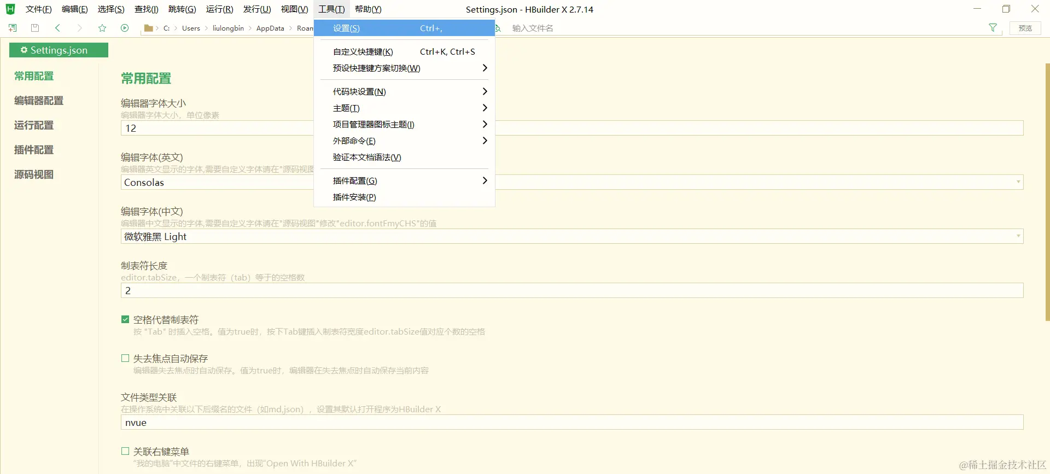The width and height of the screenshot is (1050, 474).
Task: Open the 视图(V) menu
Action: tap(295, 9)
